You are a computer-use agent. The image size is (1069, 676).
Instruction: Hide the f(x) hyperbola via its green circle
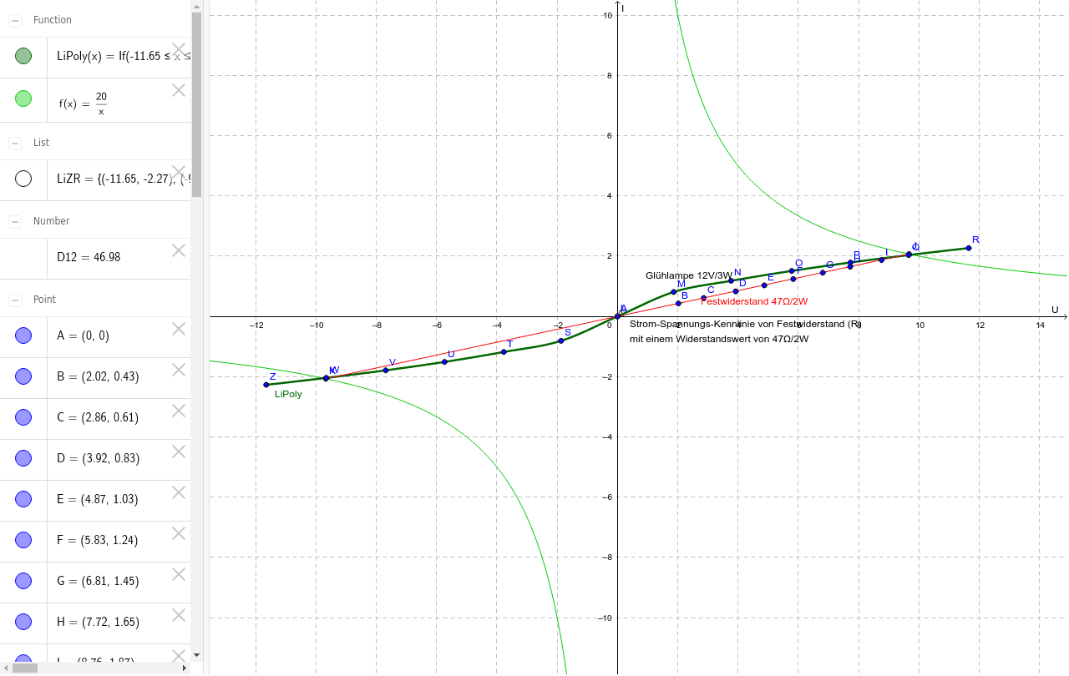(x=23, y=98)
